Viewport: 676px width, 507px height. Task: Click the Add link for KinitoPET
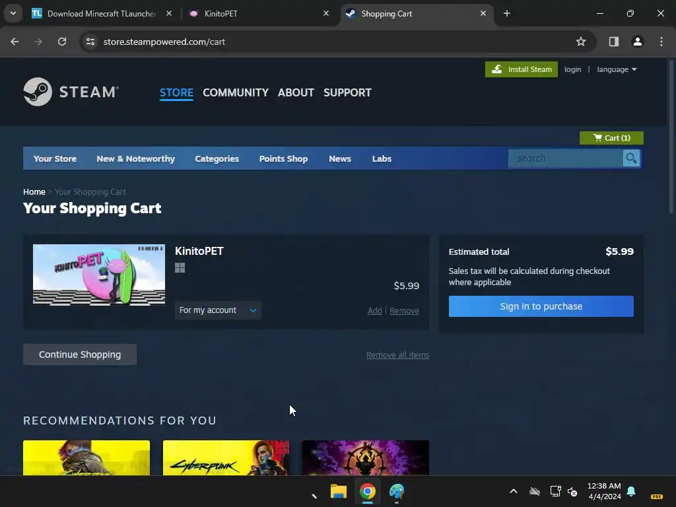click(375, 311)
